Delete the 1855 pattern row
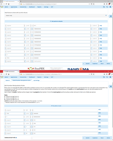This screenshot has height=141, width=113. (x=101, y=39)
